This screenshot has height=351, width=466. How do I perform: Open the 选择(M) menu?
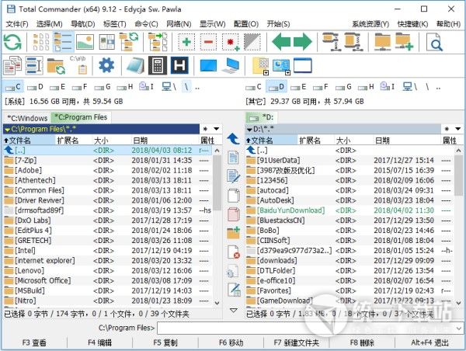point(50,24)
